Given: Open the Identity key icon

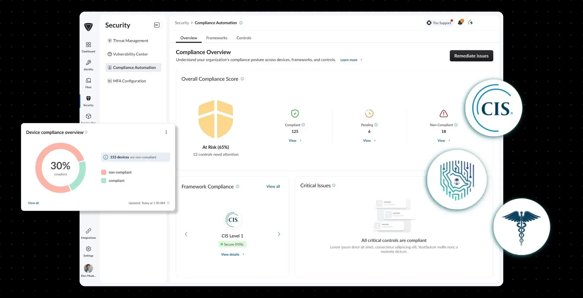Looking at the screenshot, I should tap(88, 63).
